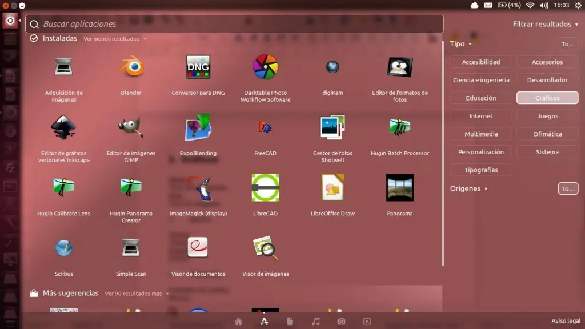Switch to the Applications lens
585x329 pixels.
pos(264,321)
